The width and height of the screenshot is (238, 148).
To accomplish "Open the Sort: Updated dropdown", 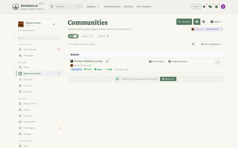I will coord(211,44).
